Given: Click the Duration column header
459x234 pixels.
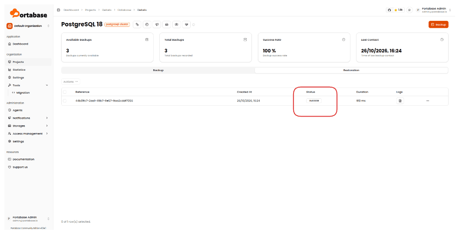Looking at the screenshot, I should click(x=362, y=92).
